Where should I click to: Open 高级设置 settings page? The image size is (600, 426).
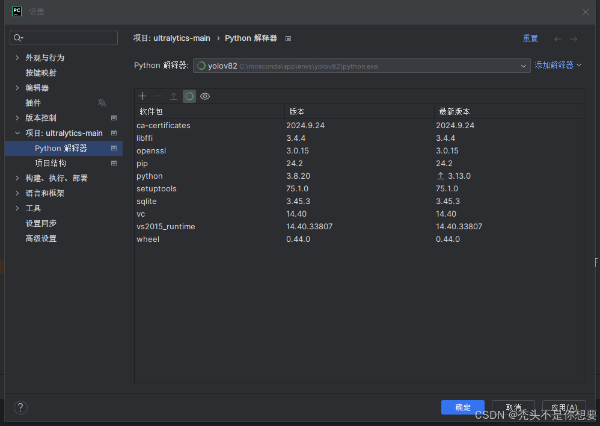(41, 238)
